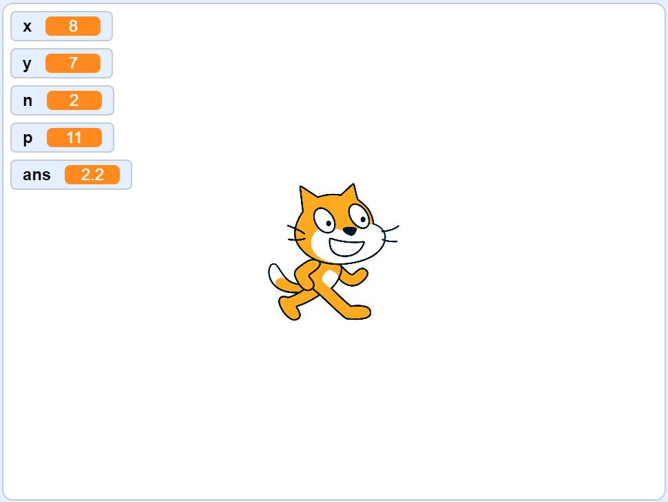Viewport: 668px width, 502px height.
Task: Click the orange value 8 of x
Action: tap(73, 26)
